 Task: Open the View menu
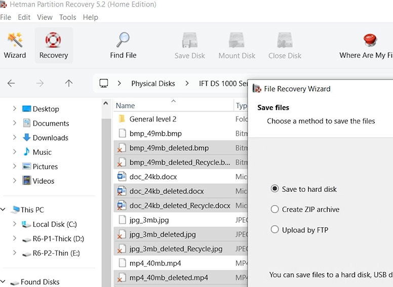tap(45, 17)
